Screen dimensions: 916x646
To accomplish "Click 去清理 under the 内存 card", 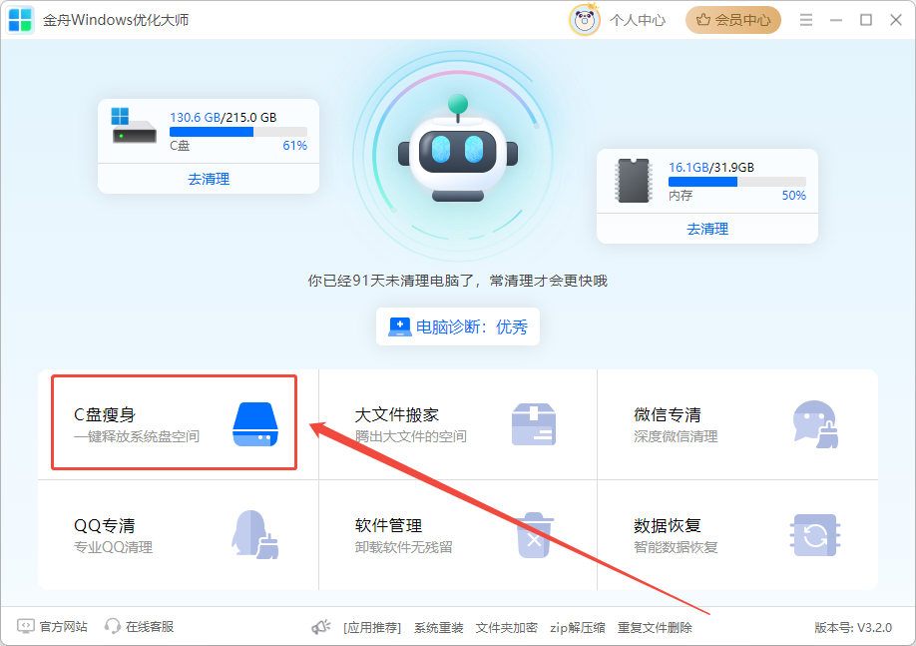I will pos(707,229).
